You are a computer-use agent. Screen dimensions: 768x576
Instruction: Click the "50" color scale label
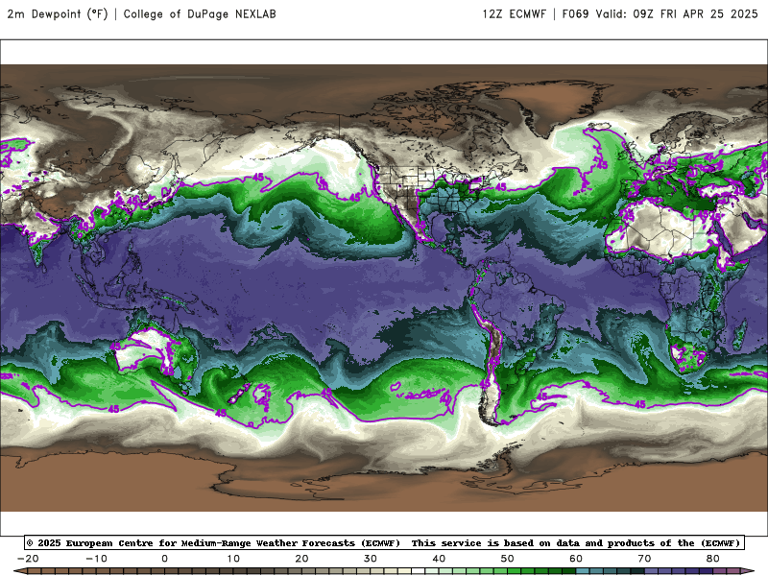[508, 559]
